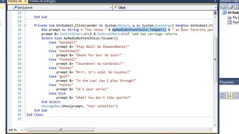Click the Case "basketball" line
Viewport: 239px width, 134px height.
click(65, 51)
